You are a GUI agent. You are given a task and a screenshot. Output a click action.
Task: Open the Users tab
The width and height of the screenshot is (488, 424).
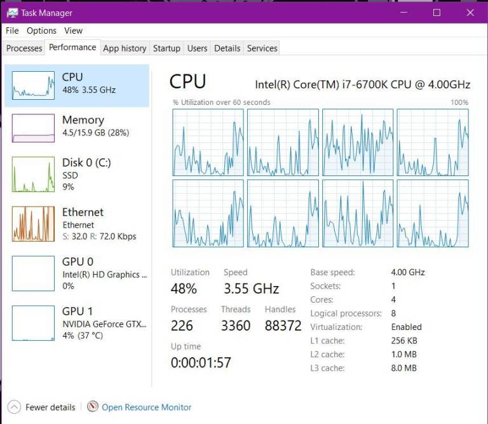197,48
